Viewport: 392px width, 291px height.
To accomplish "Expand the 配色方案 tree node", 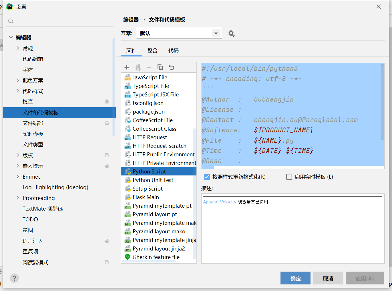I will [x=18, y=80].
